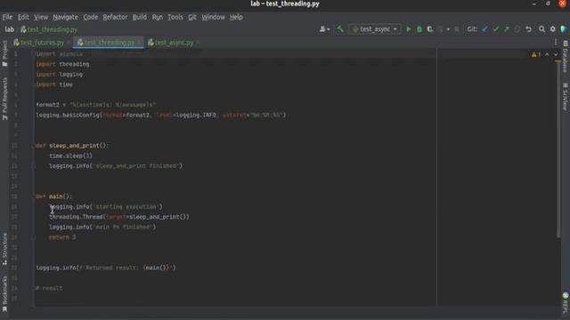This screenshot has height=320, width=570.
Task: Open the user account dropdown
Action: pos(324,29)
